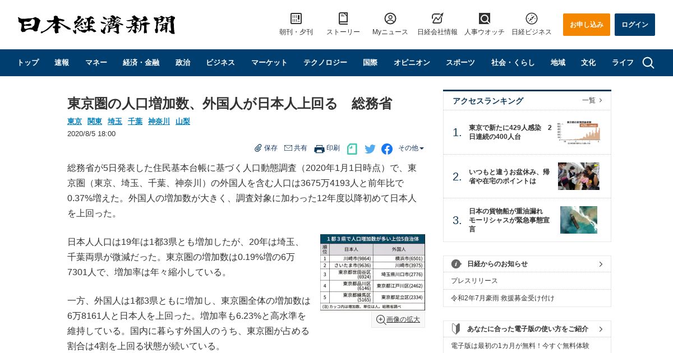Click the ログイン button
The width and height of the screenshot is (673, 353).
tap(635, 25)
